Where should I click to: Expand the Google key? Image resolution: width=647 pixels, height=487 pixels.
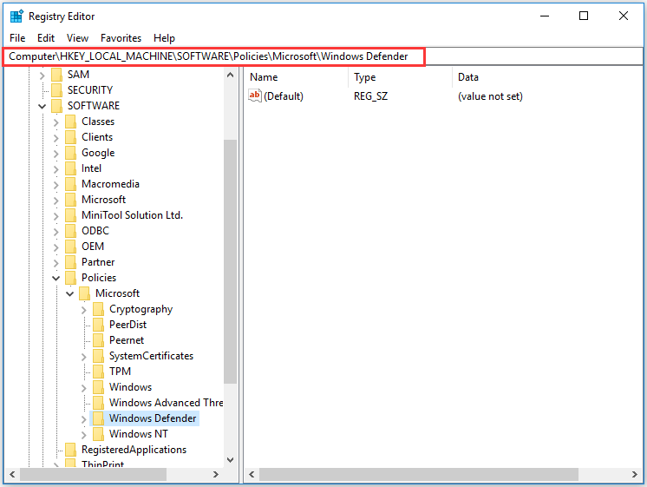[x=56, y=154]
